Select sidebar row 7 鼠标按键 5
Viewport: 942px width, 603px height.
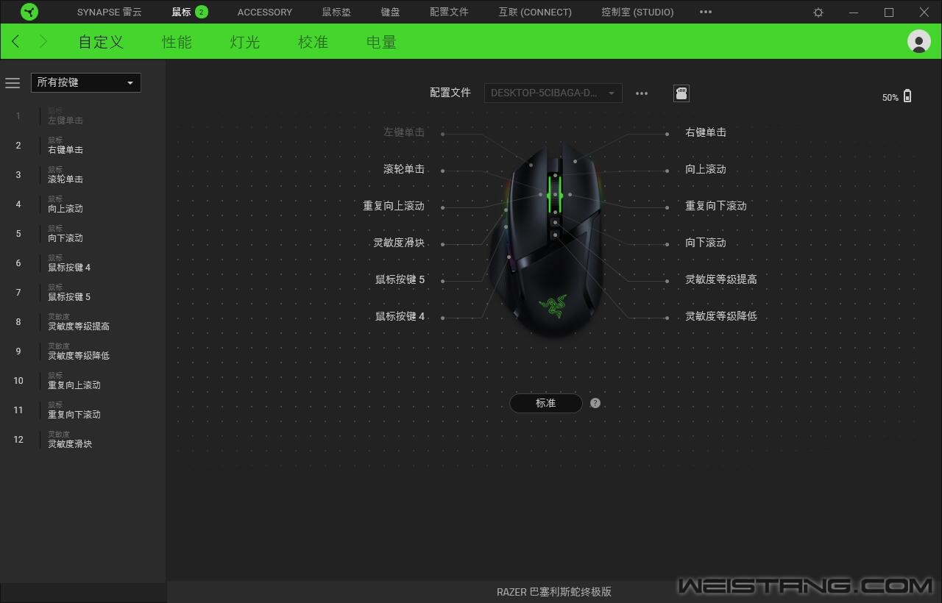tap(82, 293)
